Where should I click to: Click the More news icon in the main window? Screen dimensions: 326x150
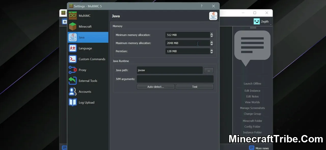pyautogui.click(x=252, y=148)
